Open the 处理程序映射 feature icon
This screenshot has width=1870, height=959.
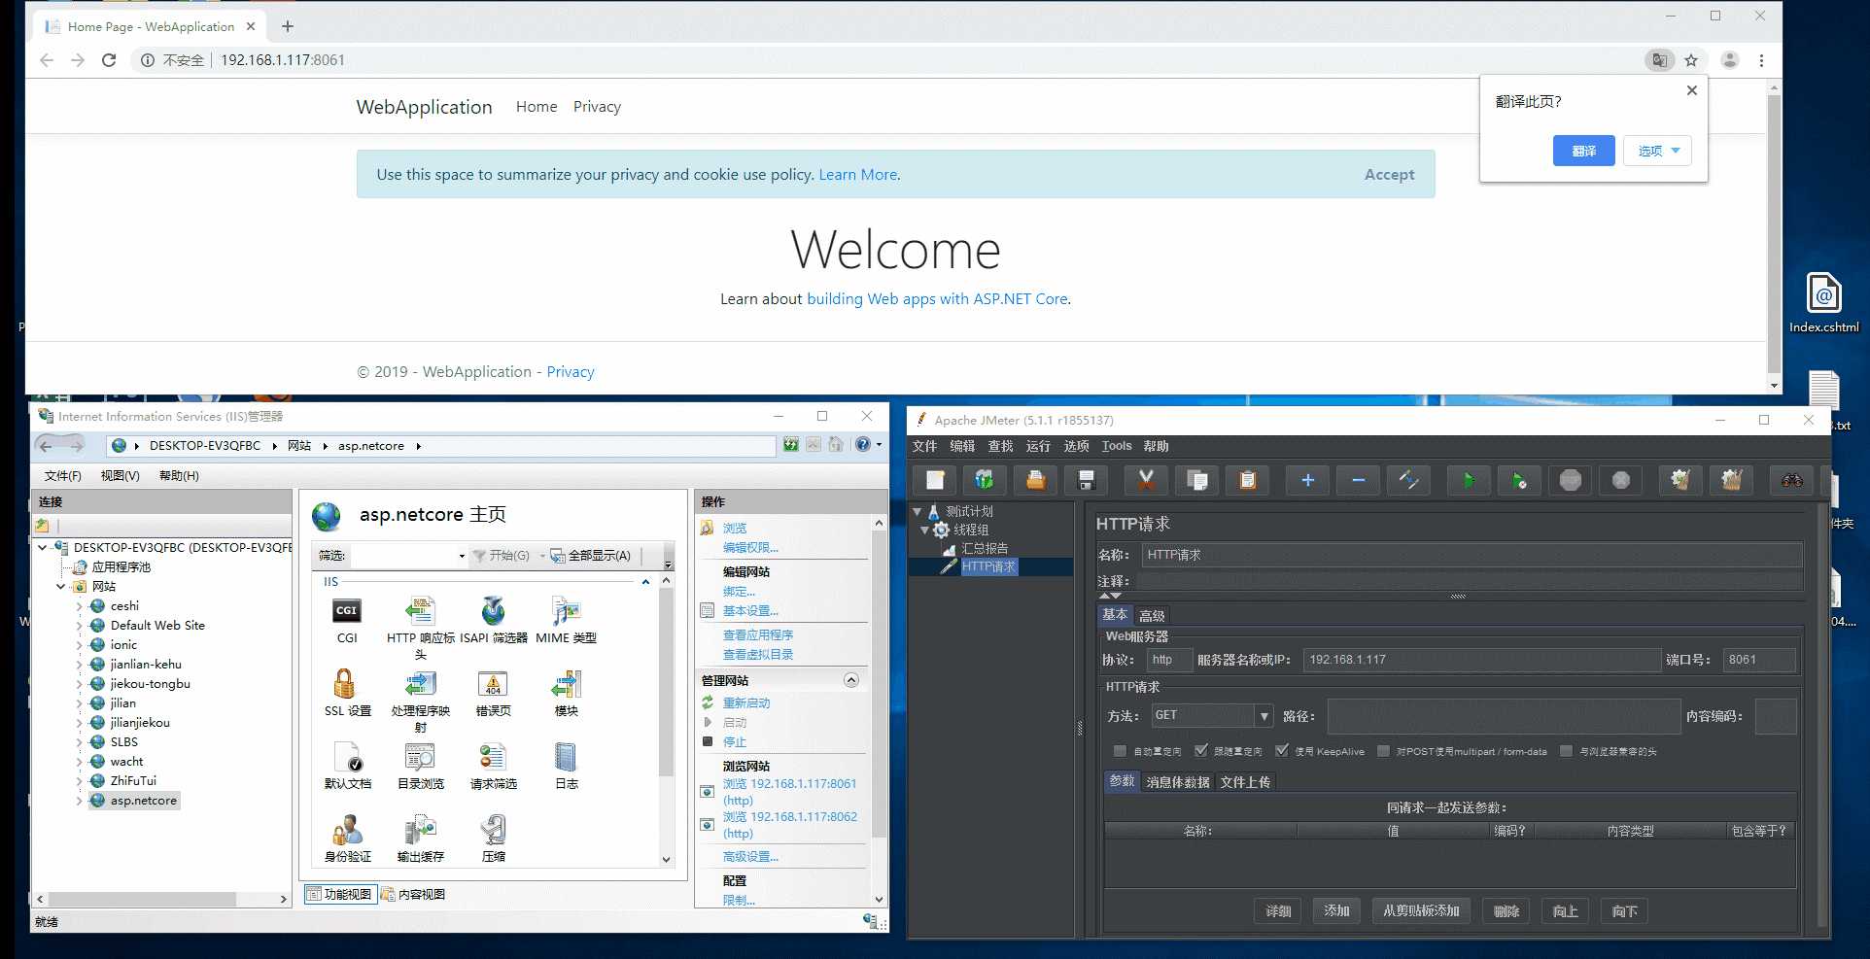pyautogui.click(x=420, y=684)
